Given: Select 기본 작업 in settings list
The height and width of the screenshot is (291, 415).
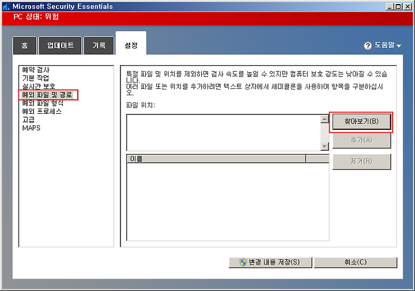Looking at the screenshot, I should pyautogui.click(x=36, y=78).
